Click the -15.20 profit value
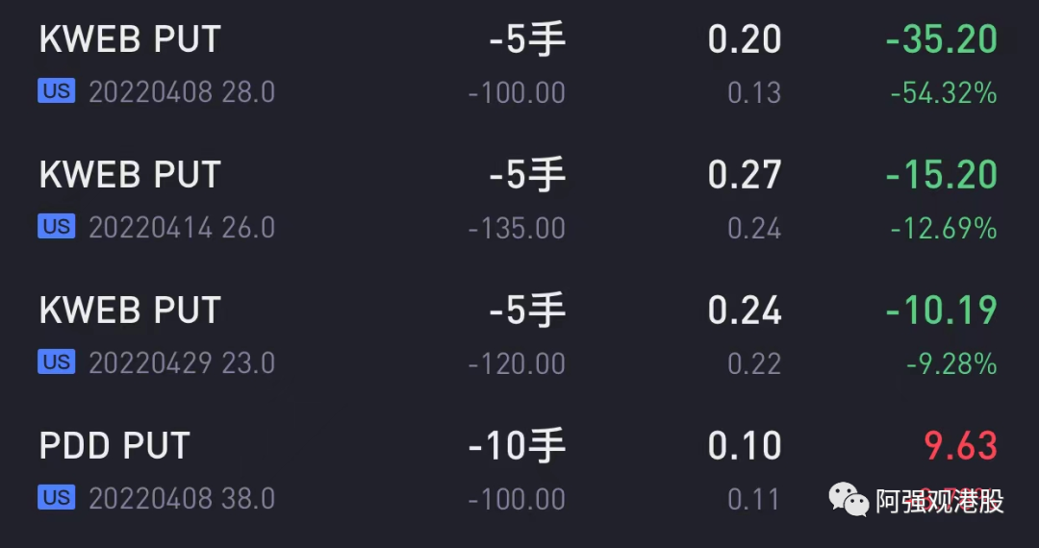 point(942,175)
